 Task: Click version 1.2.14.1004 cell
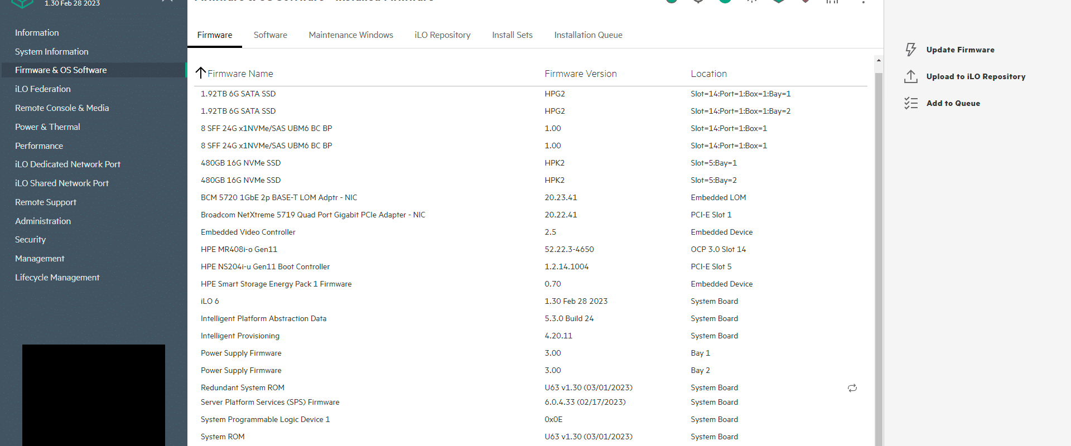point(566,266)
